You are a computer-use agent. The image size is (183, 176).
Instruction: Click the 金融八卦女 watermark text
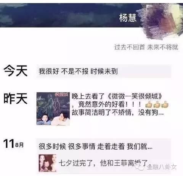pos(162,167)
